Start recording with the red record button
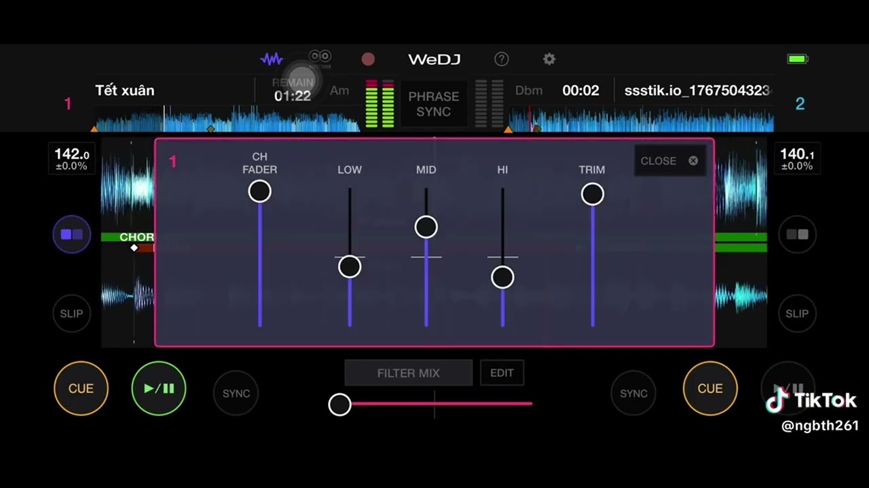869x488 pixels. [x=368, y=60]
